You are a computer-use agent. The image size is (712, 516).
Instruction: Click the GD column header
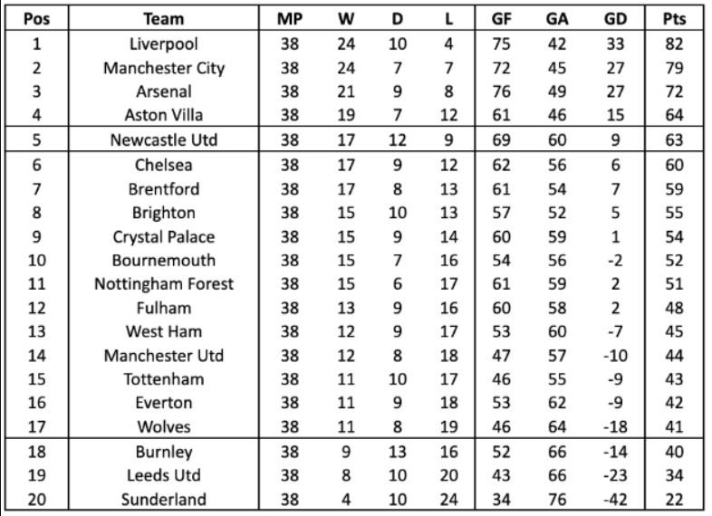(614, 18)
